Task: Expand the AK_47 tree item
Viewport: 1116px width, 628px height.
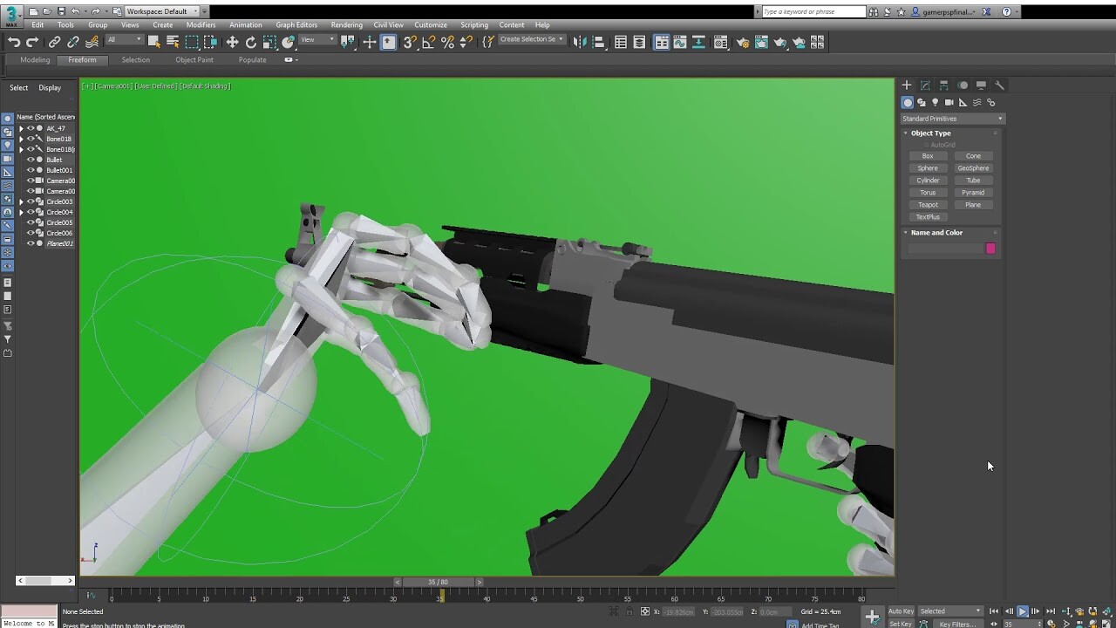Action: point(22,128)
